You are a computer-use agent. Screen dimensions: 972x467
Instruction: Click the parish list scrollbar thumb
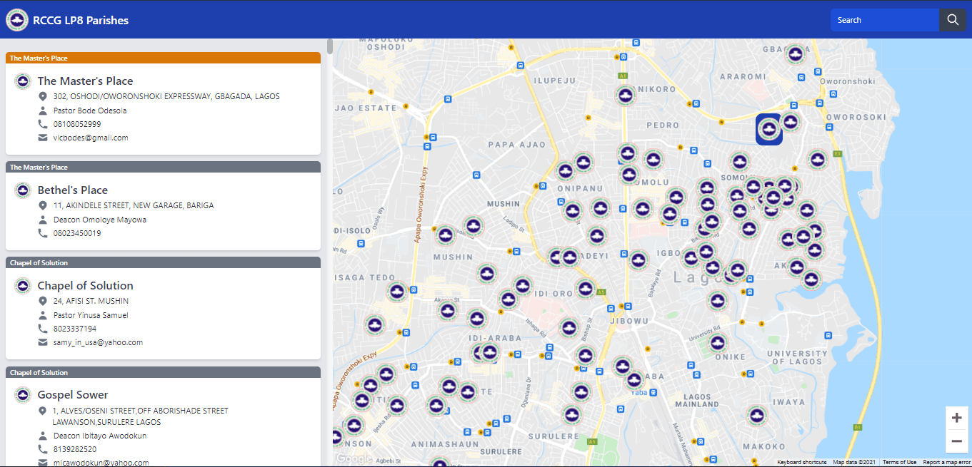(330, 46)
